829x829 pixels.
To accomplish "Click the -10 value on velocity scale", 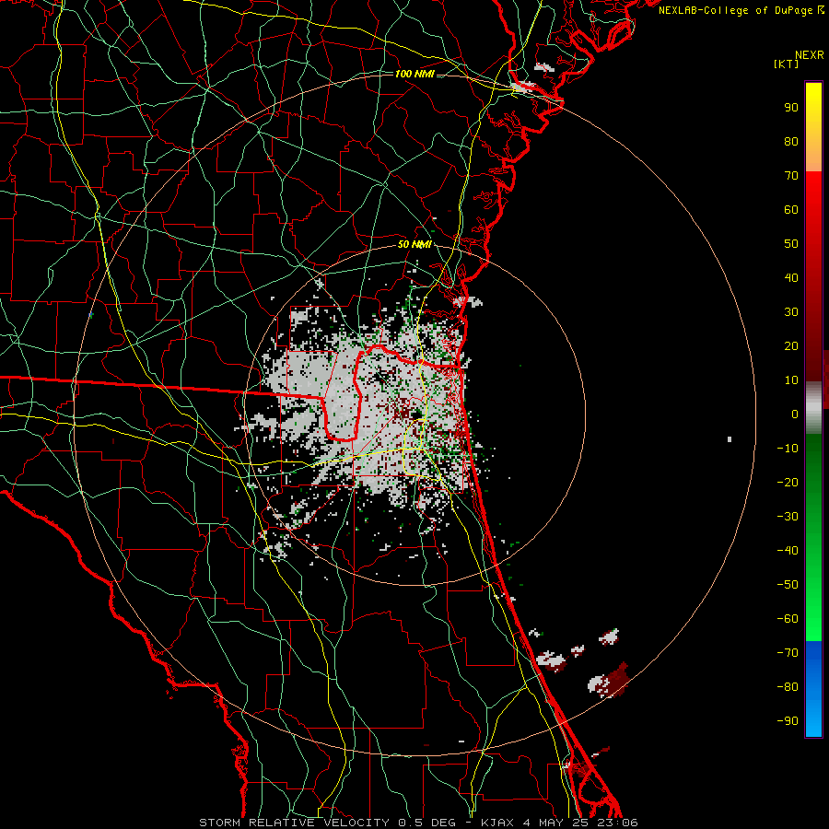I will pos(788,449).
